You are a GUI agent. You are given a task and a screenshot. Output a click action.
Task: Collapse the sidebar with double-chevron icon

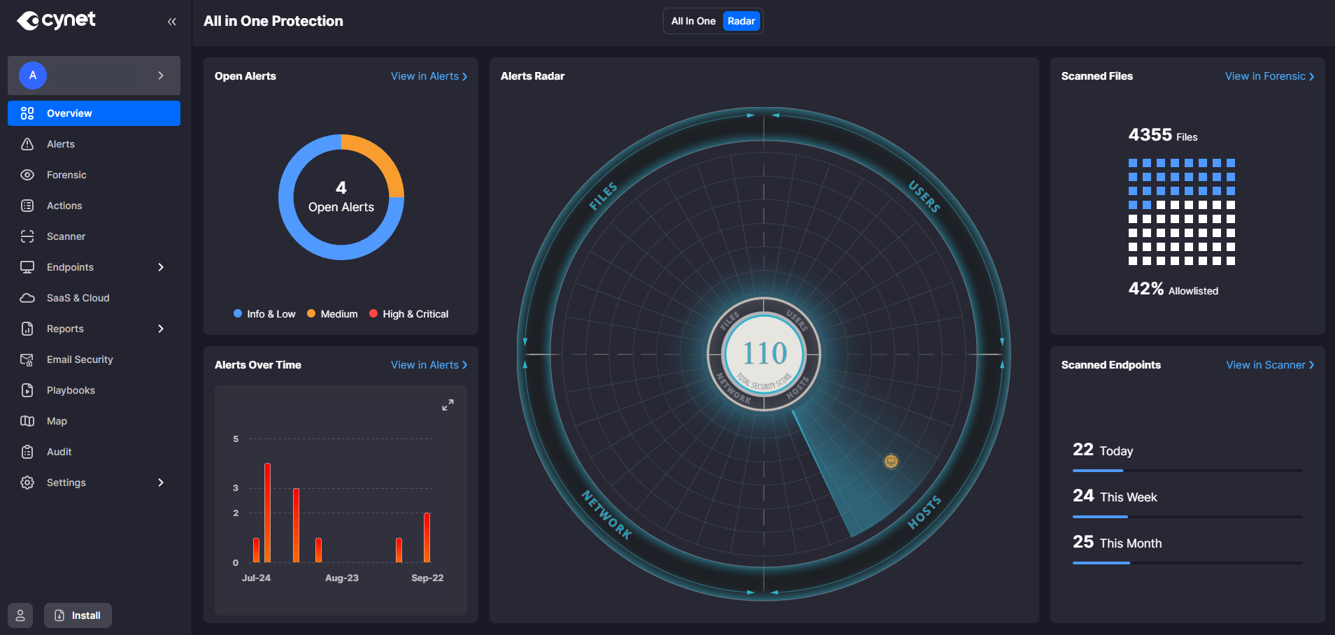(172, 22)
